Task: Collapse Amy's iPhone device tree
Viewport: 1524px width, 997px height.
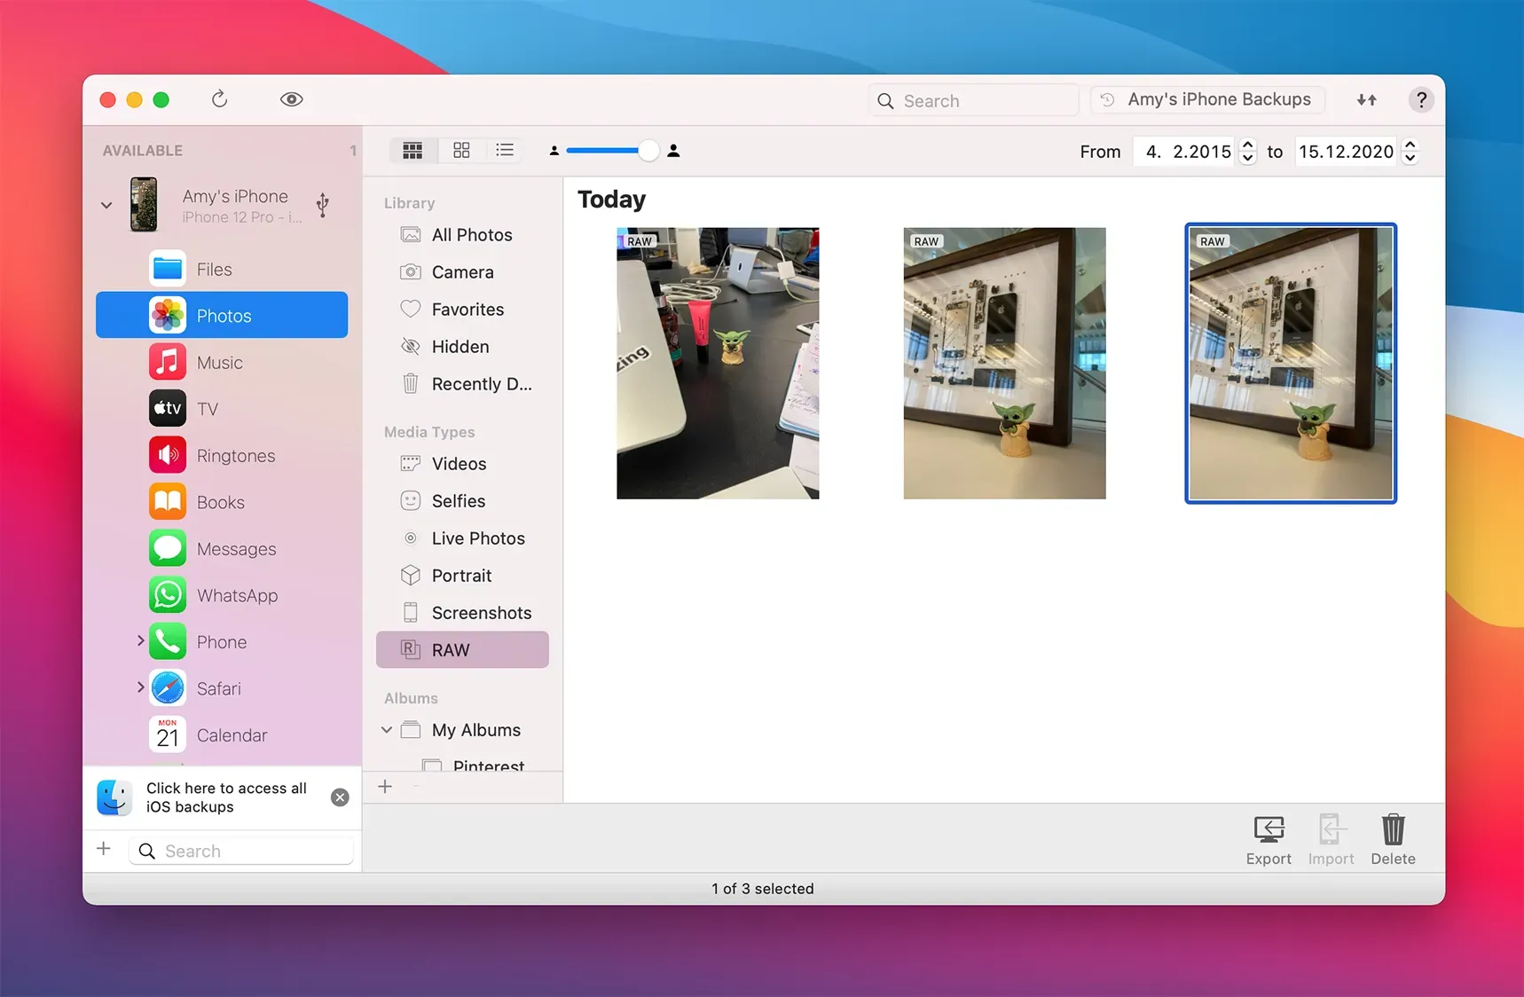Action: [x=106, y=205]
